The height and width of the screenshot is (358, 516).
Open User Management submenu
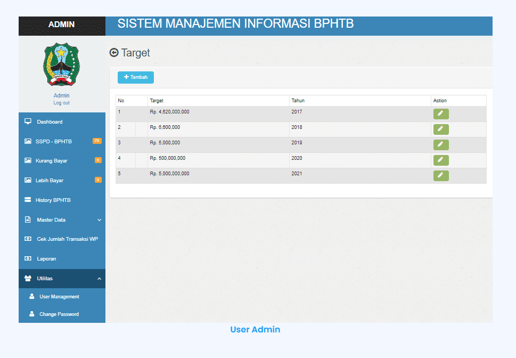tap(62, 297)
